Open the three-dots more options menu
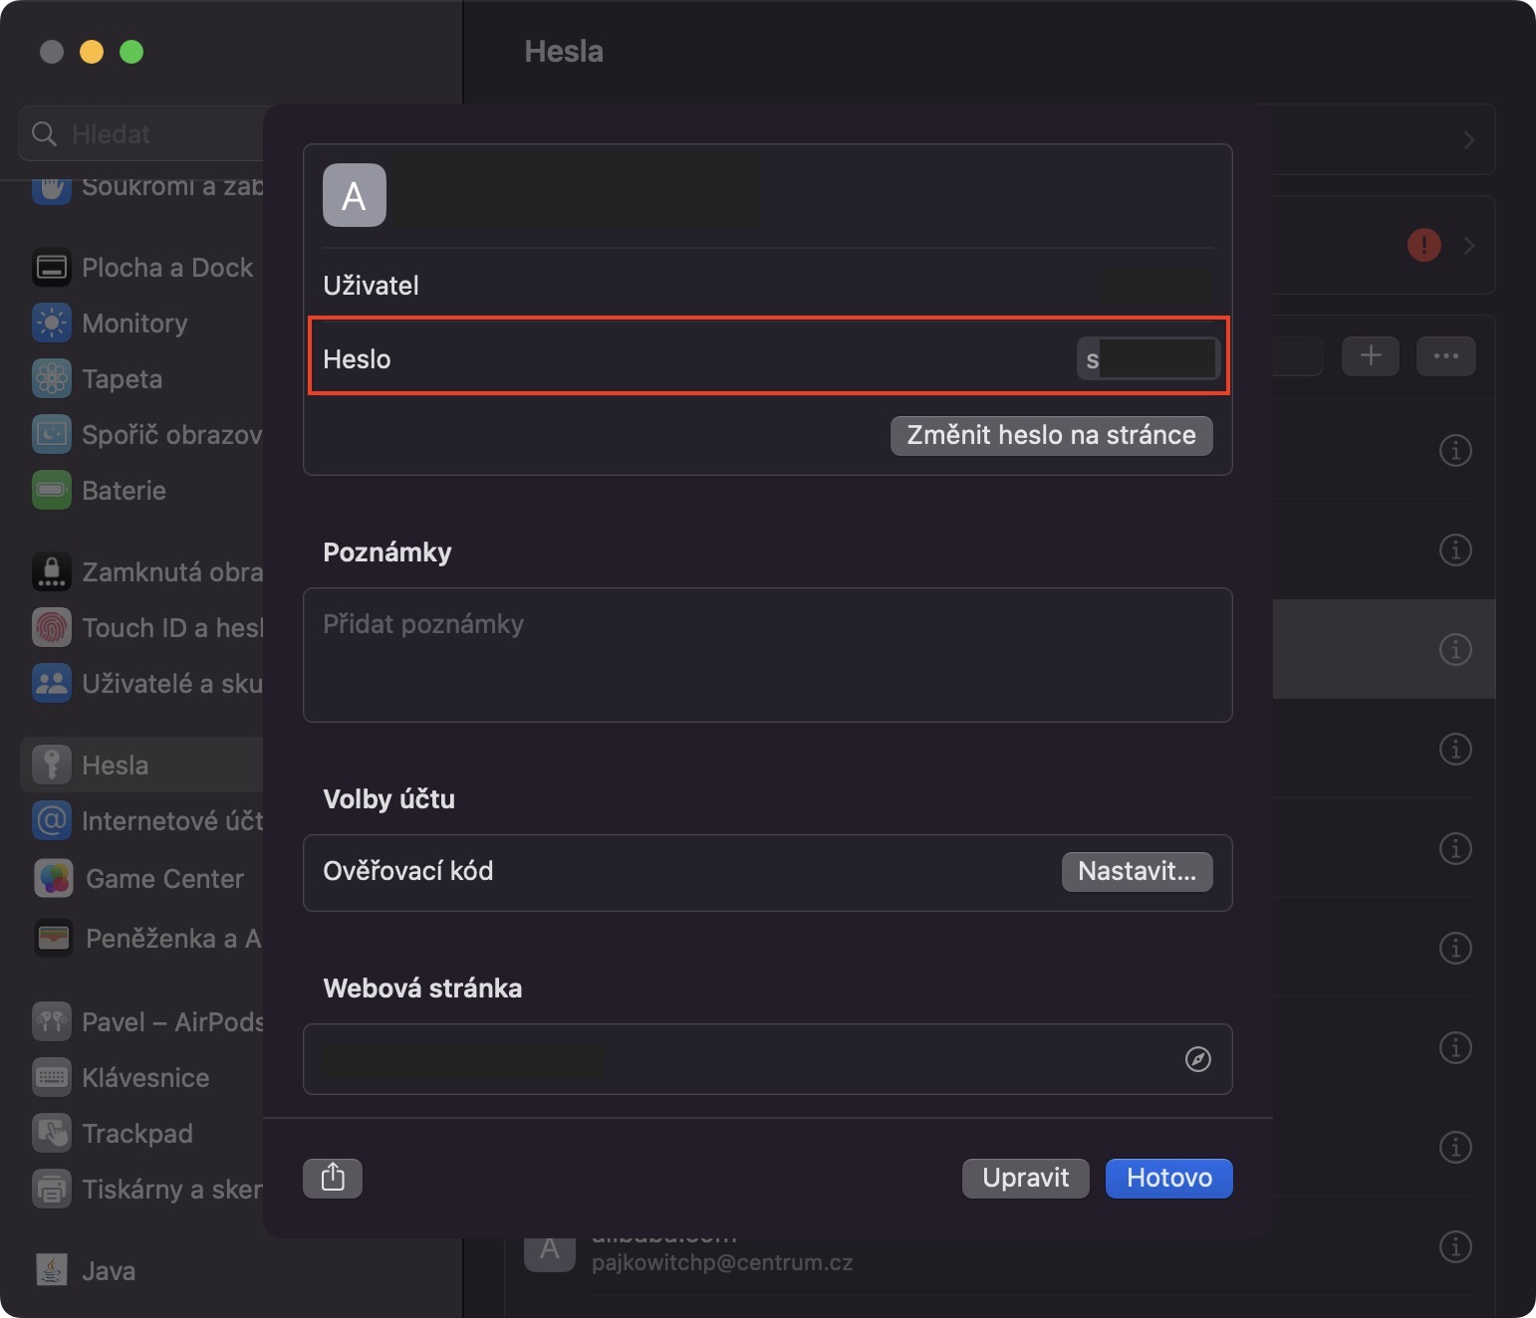This screenshot has height=1318, width=1536. click(1445, 355)
